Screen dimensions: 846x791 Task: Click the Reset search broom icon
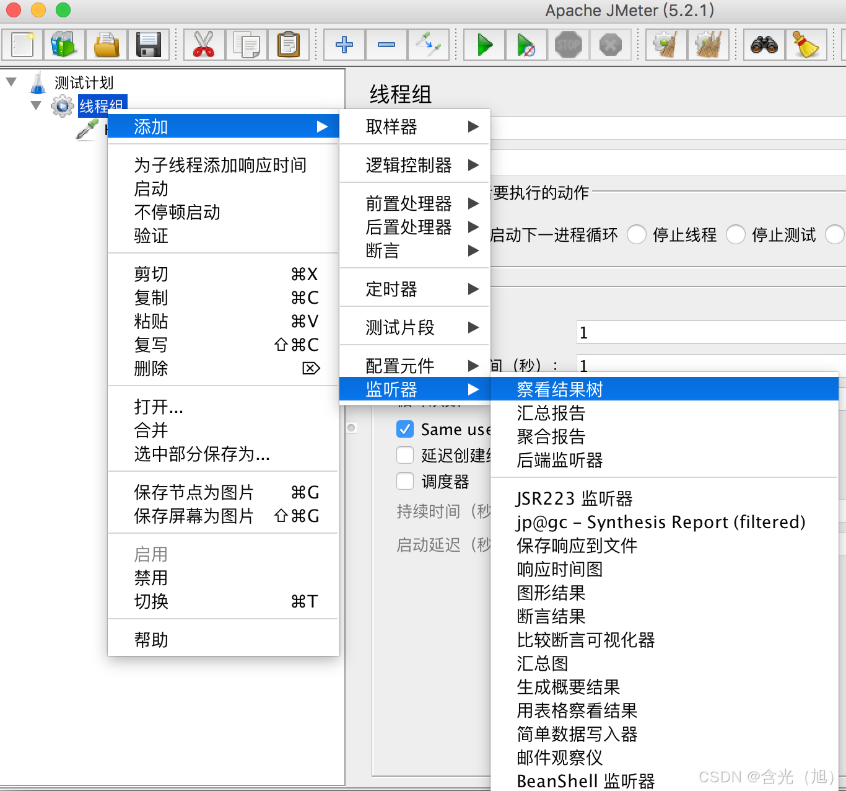[x=806, y=45]
